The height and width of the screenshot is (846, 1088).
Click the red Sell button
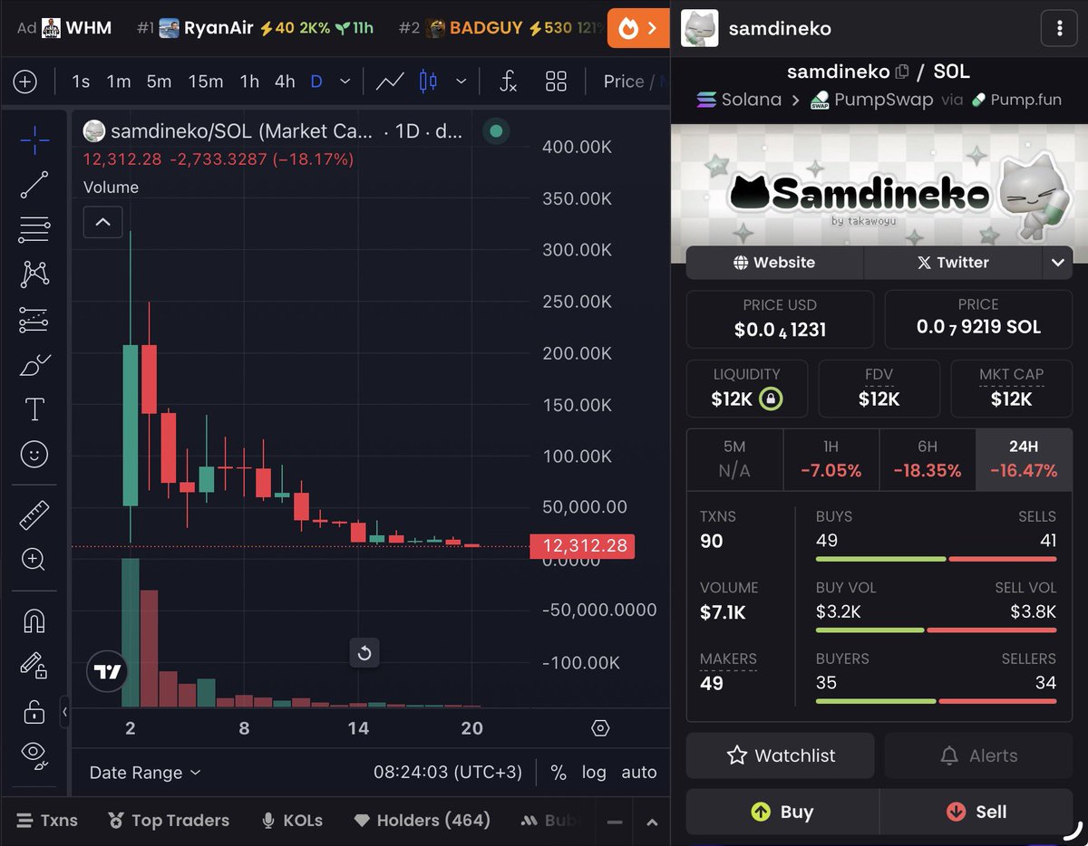976,812
